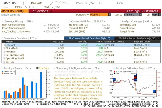Click the orange Actual EPS legend swatch
162x108 pixels.
click(x=3, y=73)
